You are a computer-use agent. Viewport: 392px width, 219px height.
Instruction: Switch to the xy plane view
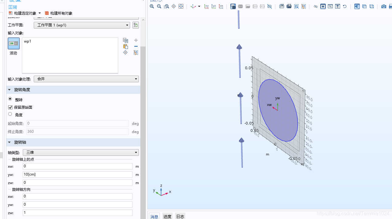[207, 6]
